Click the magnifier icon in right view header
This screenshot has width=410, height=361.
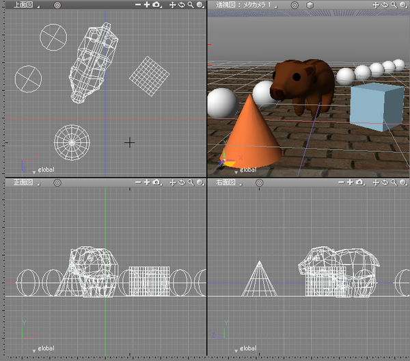pos(395,183)
